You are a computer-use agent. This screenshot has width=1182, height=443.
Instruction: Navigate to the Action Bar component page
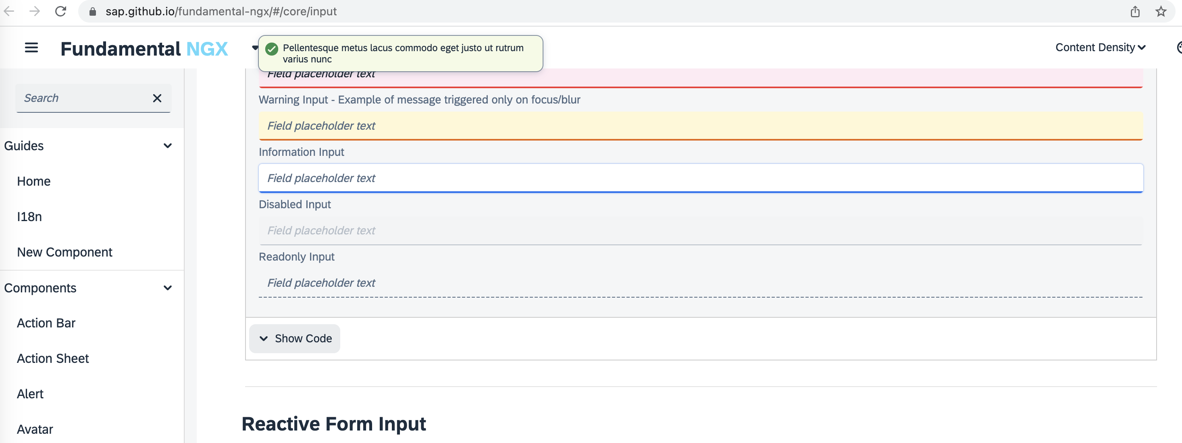click(46, 323)
